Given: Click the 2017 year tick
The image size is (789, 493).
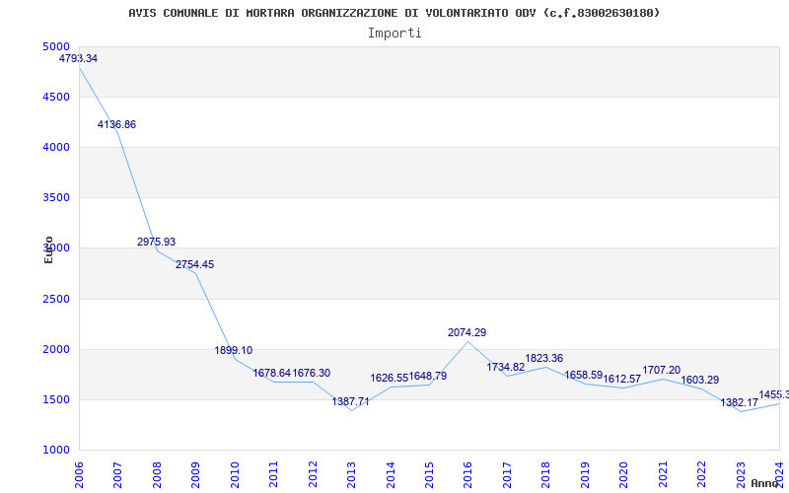Looking at the screenshot, I should [507, 474].
